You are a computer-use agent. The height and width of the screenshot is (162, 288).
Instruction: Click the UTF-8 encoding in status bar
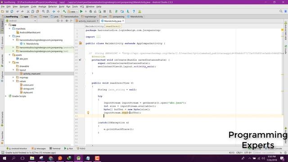coord(248,153)
